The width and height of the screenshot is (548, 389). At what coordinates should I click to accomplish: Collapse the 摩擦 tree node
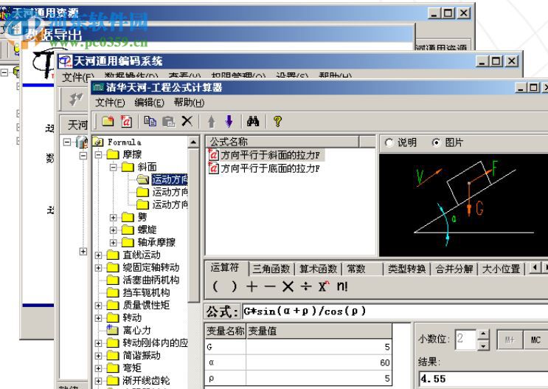pos(99,154)
